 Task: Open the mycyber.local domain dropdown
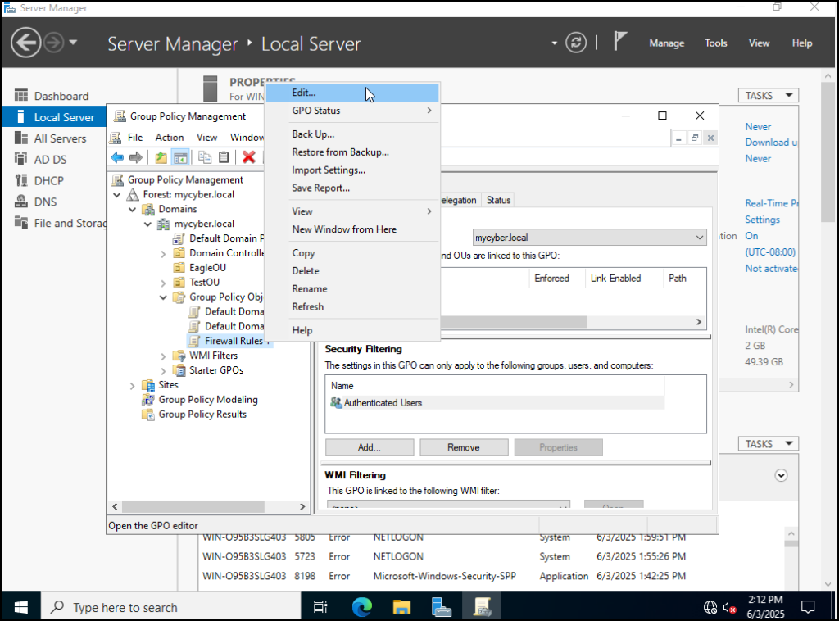coord(590,238)
